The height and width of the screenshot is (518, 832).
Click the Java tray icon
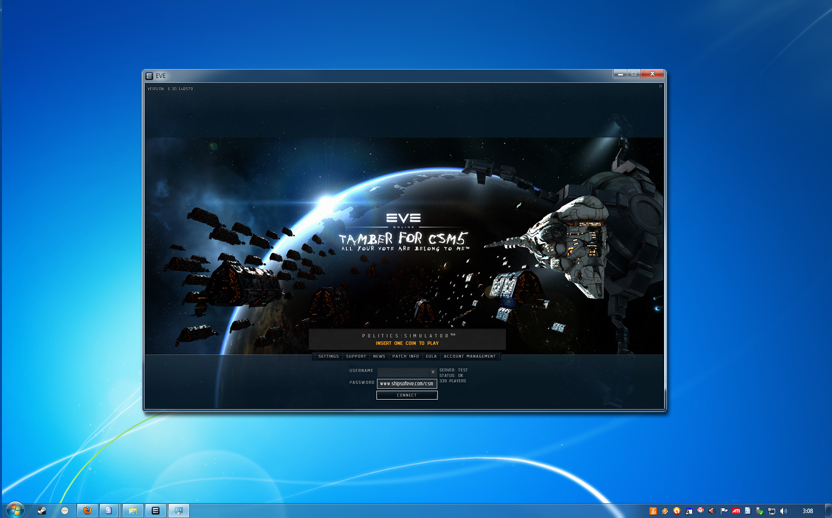(653, 511)
